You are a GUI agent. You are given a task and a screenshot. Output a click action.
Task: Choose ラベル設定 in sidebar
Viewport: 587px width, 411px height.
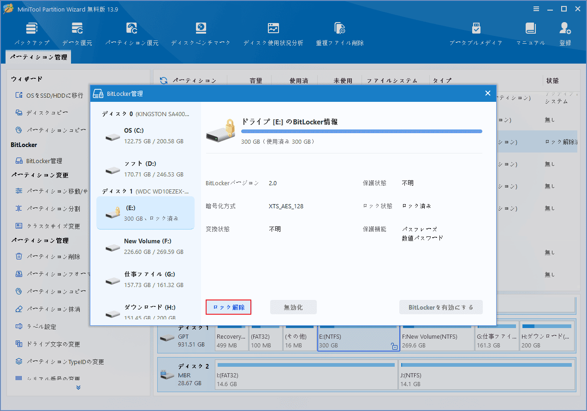click(x=36, y=327)
